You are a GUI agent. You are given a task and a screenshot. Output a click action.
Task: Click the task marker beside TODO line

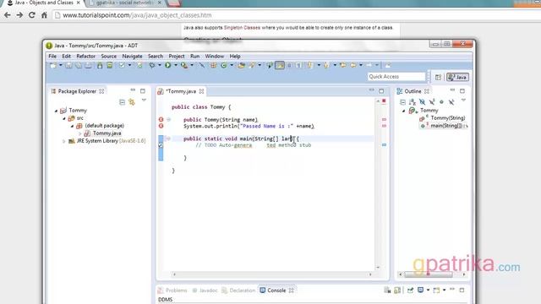point(161,145)
